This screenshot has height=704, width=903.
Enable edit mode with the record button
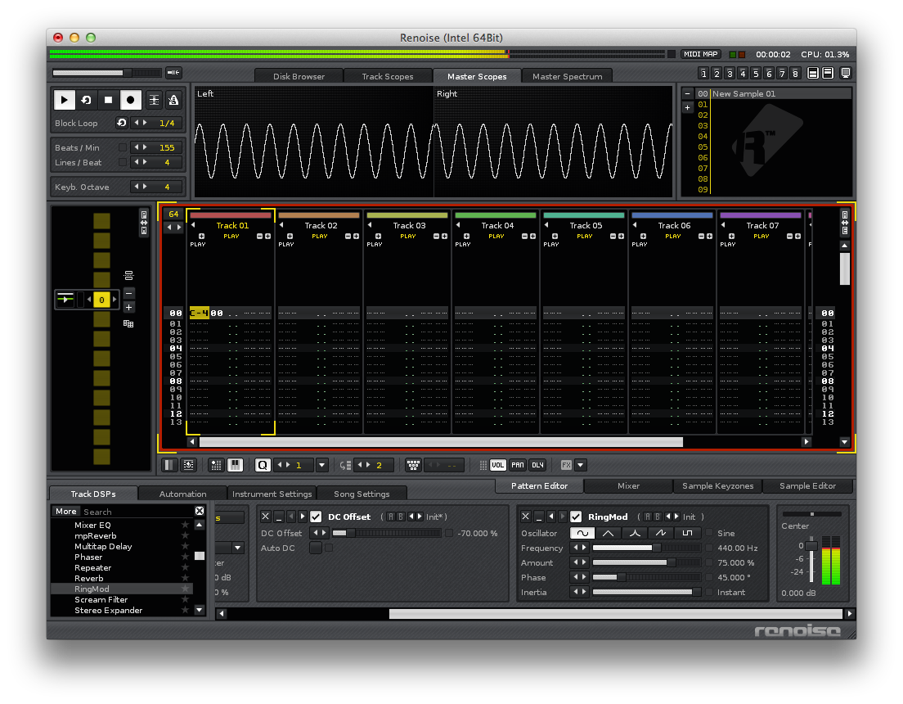click(131, 100)
